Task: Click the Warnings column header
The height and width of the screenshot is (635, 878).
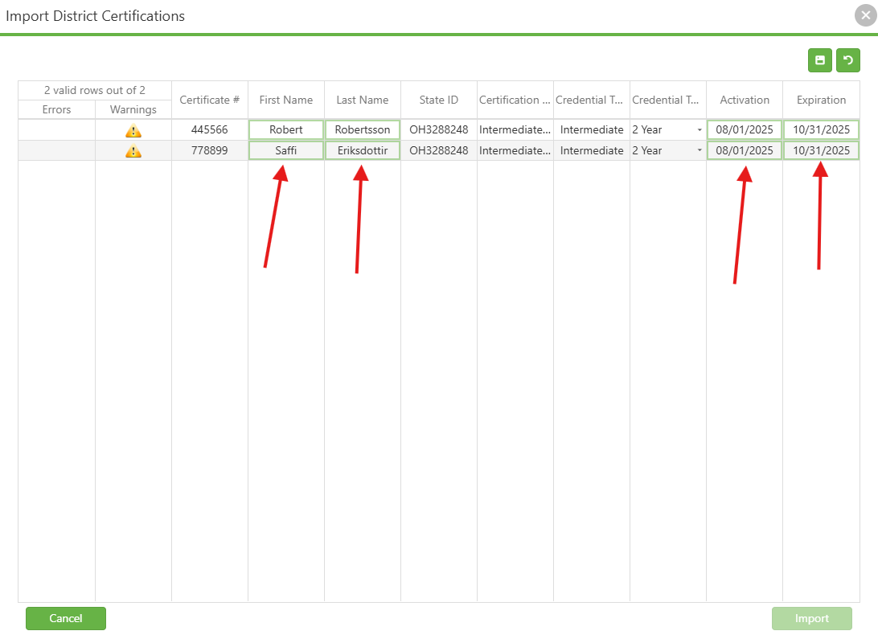Action: pyautogui.click(x=133, y=110)
